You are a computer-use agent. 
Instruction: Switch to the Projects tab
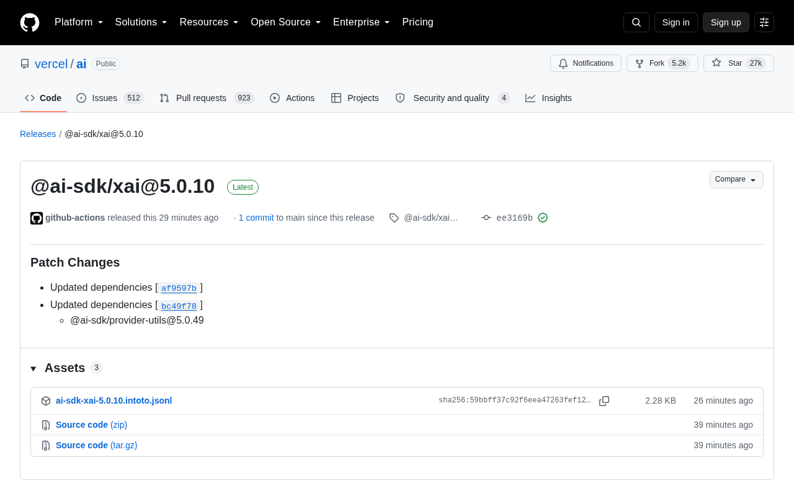pyautogui.click(x=355, y=98)
